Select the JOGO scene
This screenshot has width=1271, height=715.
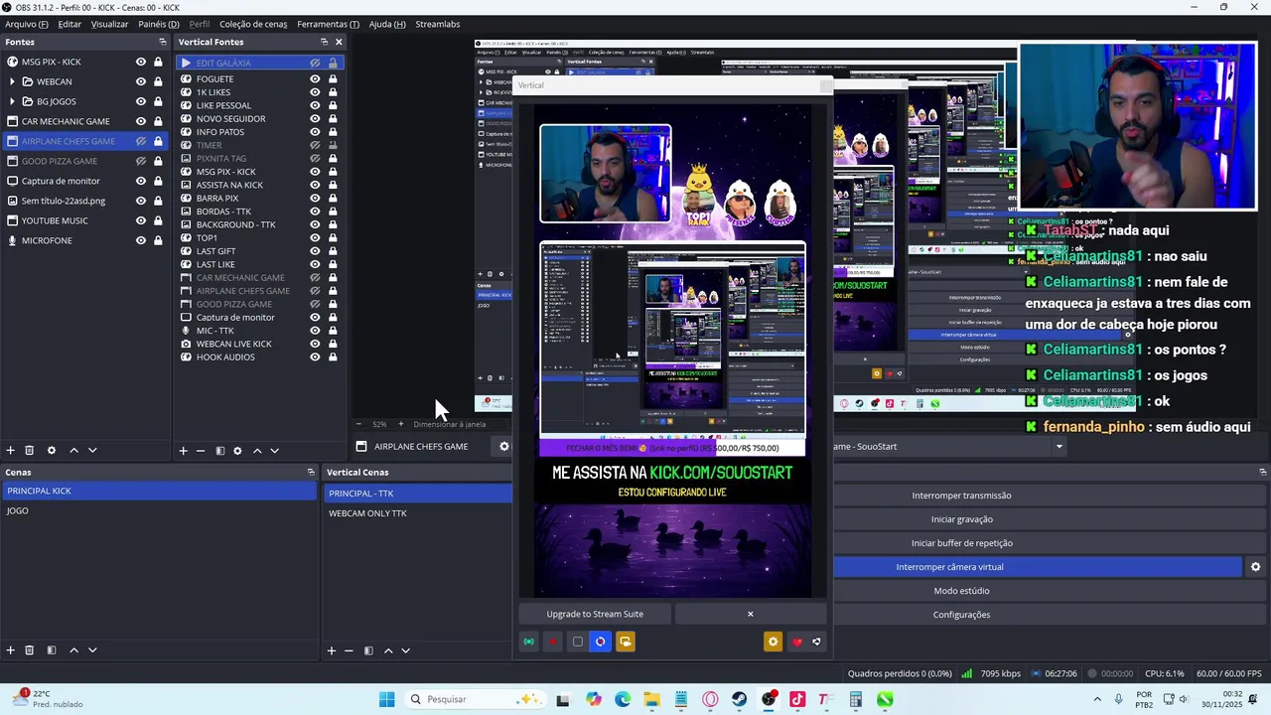tap(159, 510)
